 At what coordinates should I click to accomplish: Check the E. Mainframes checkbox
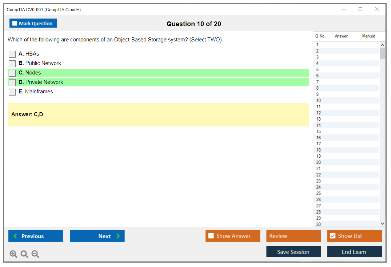[x=12, y=92]
